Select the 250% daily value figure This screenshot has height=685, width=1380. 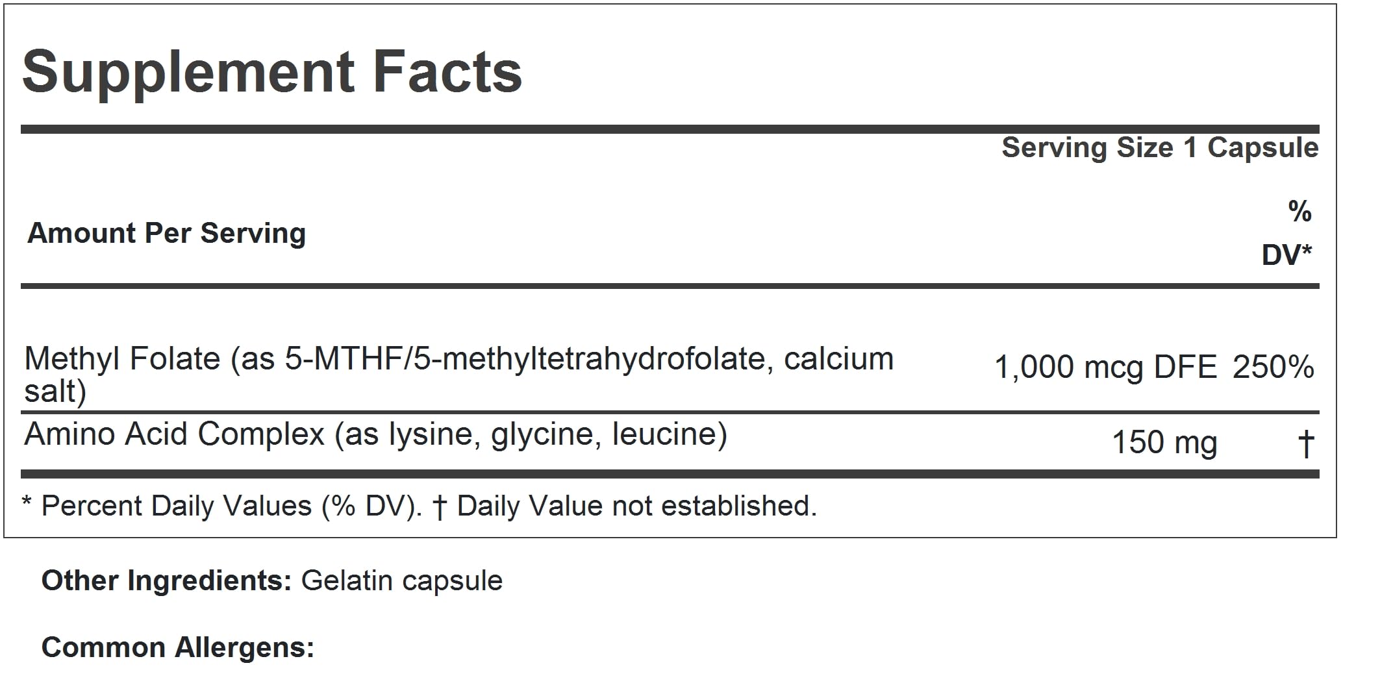pos(1273,368)
